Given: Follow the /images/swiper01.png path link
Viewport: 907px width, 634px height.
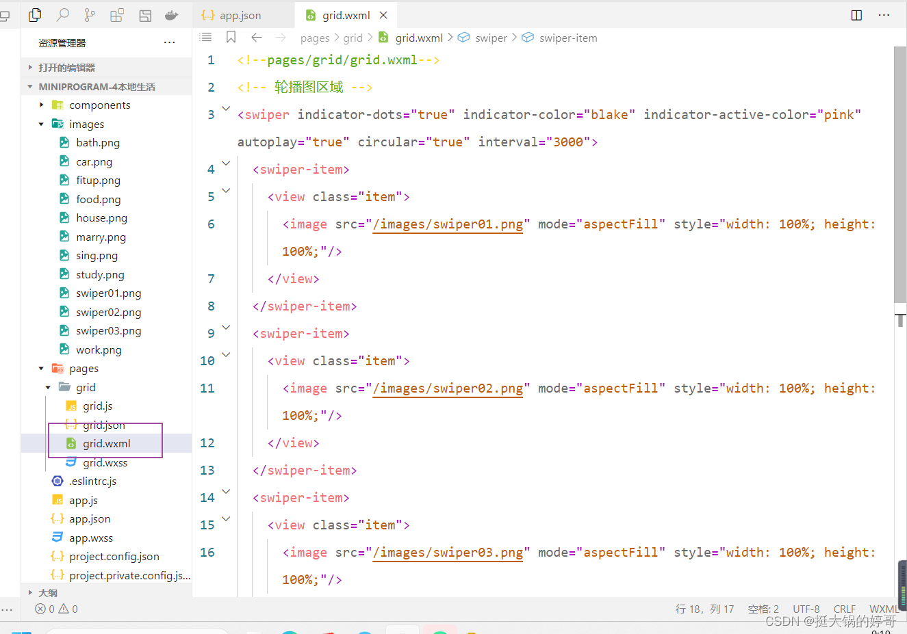Looking at the screenshot, I should [448, 224].
